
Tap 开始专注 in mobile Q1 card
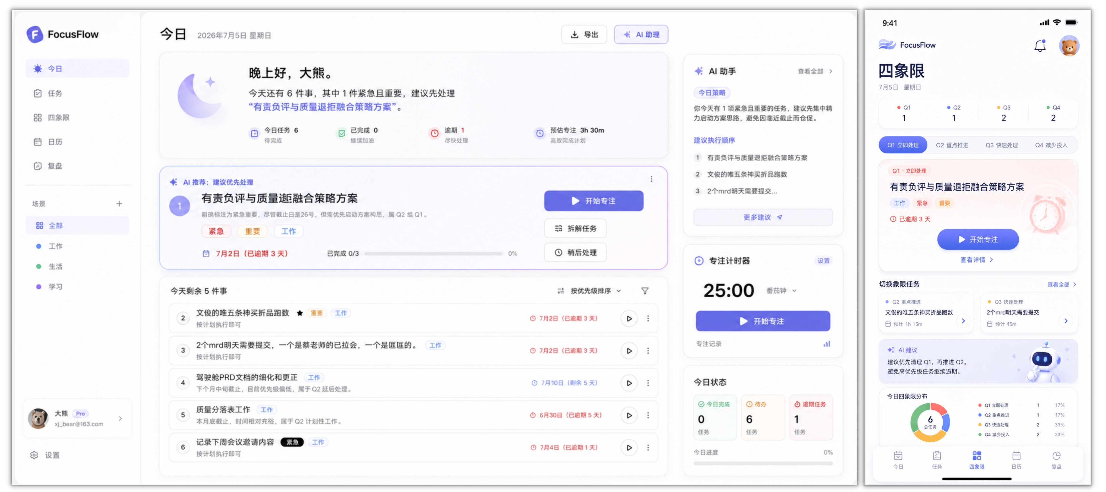pyautogui.click(x=978, y=239)
